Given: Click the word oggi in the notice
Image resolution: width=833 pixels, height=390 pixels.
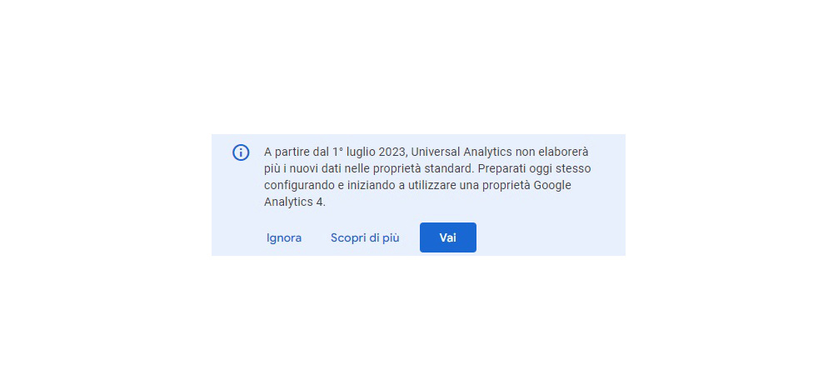Looking at the screenshot, I should click(542, 169).
